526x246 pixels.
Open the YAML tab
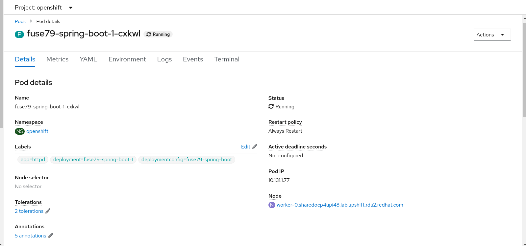coord(88,59)
